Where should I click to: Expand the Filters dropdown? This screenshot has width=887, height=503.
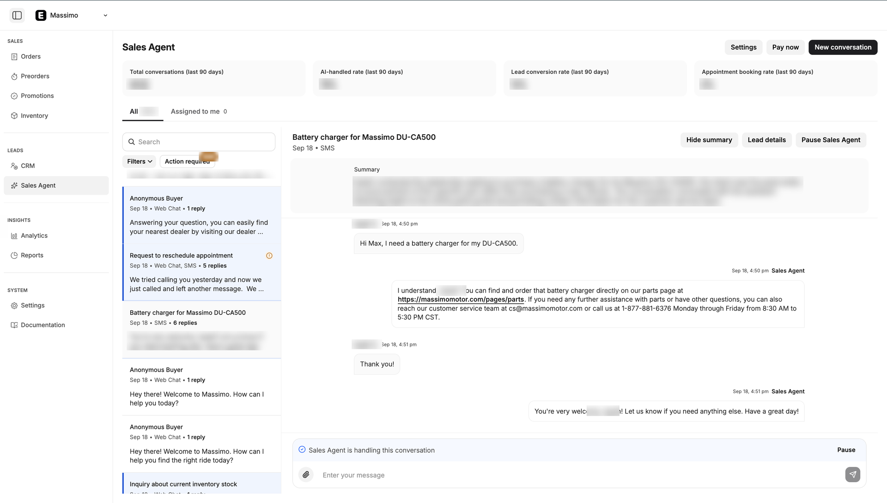(140, 162)
